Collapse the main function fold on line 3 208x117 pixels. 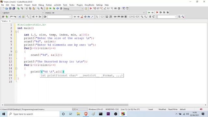16,32
